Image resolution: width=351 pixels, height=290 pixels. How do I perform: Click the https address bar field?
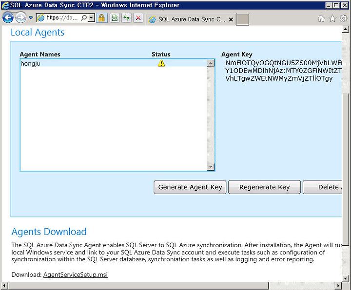(x=61, y=18)
